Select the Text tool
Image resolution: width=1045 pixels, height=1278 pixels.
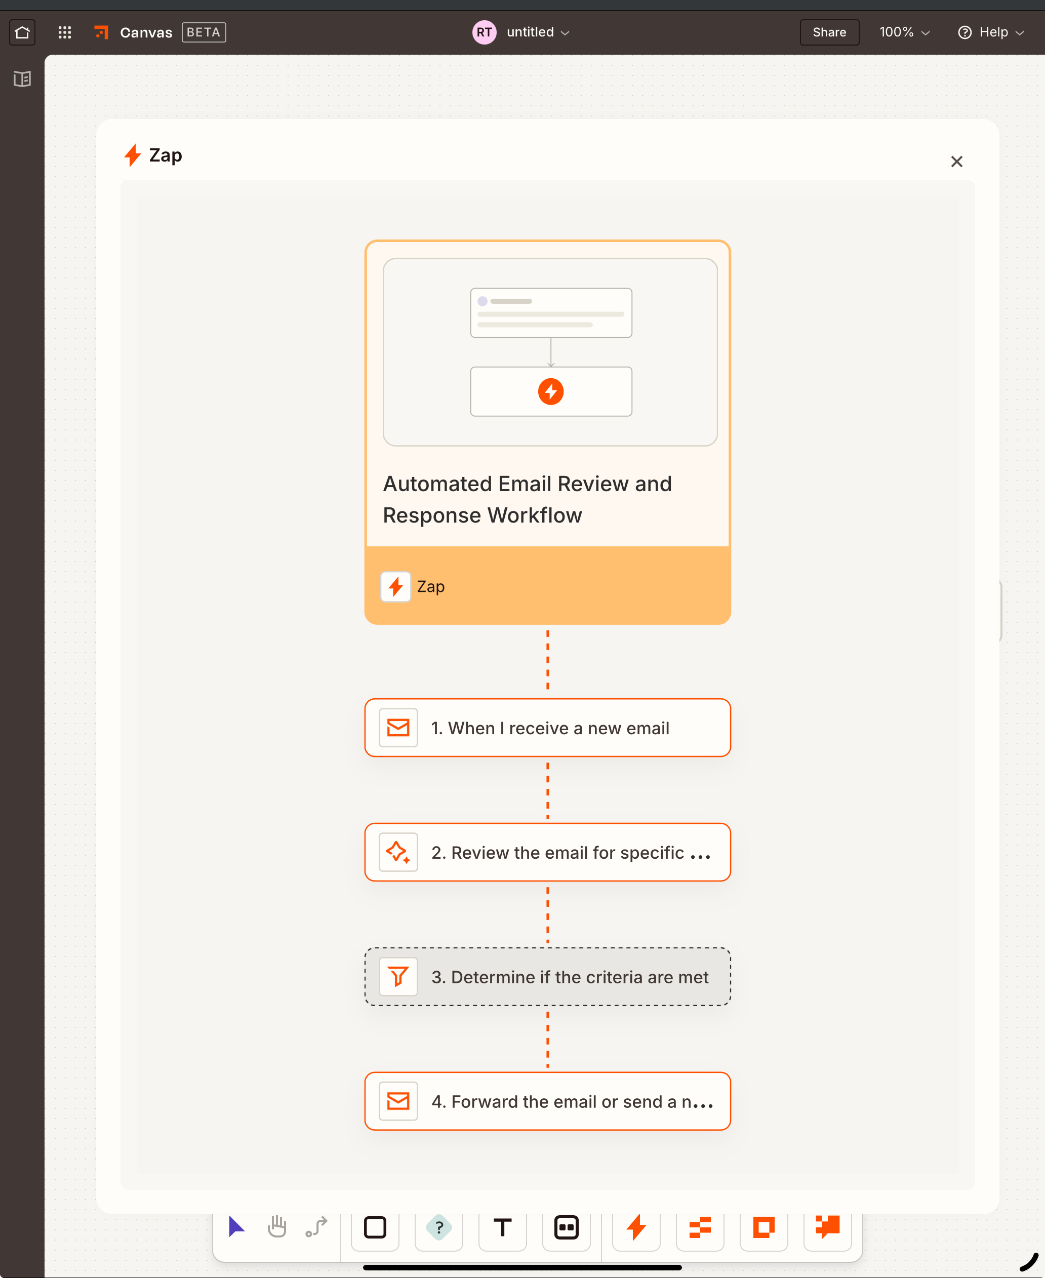coord(503,1227)
